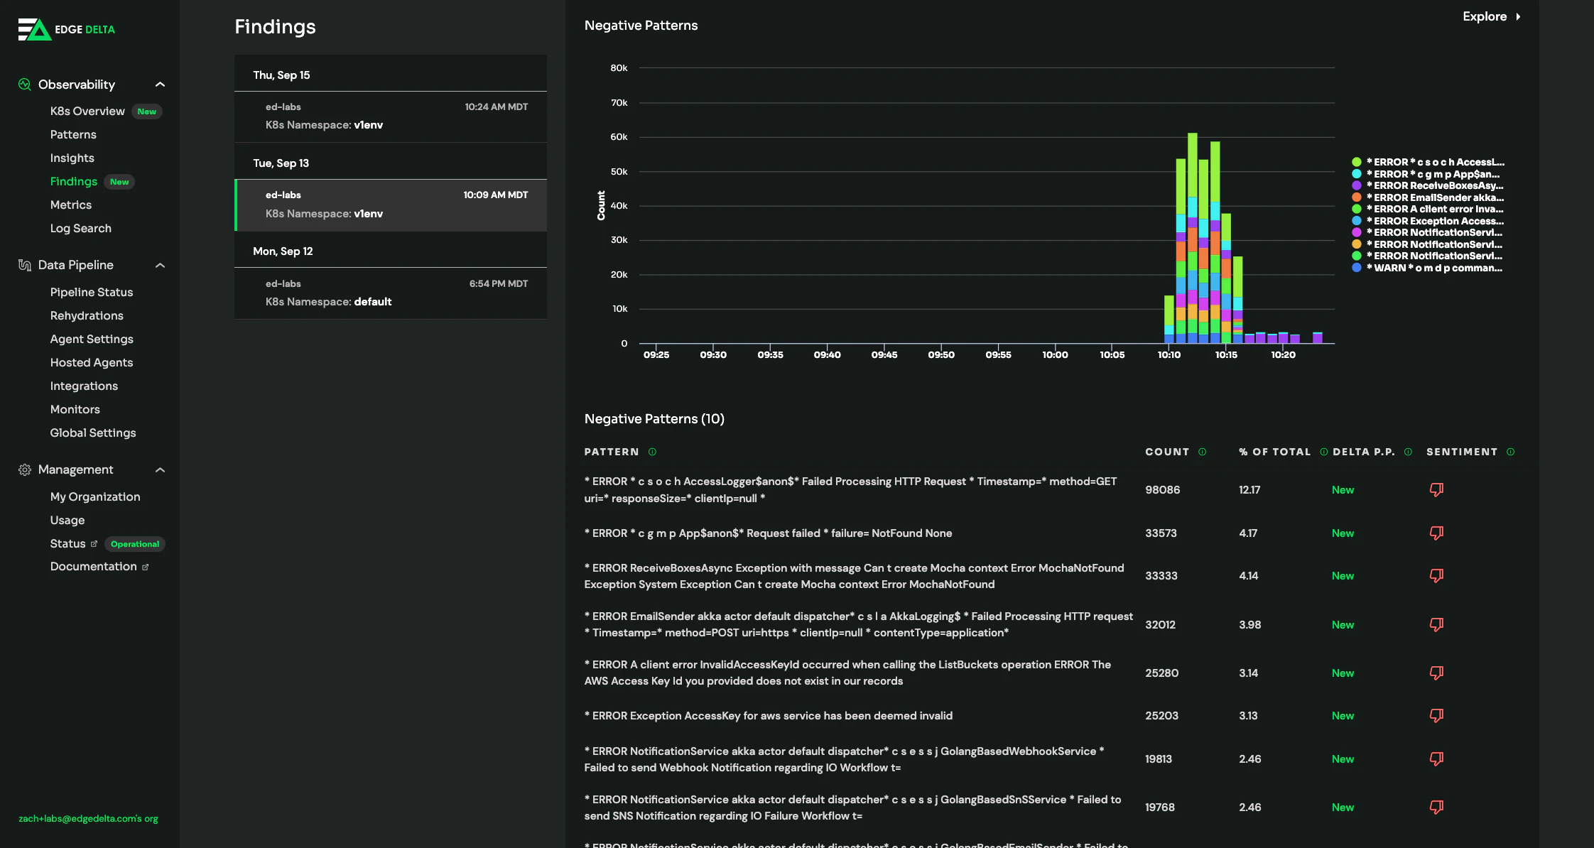Click the info icon beside DELTA P.P. header

click(x=1409, y=451)
